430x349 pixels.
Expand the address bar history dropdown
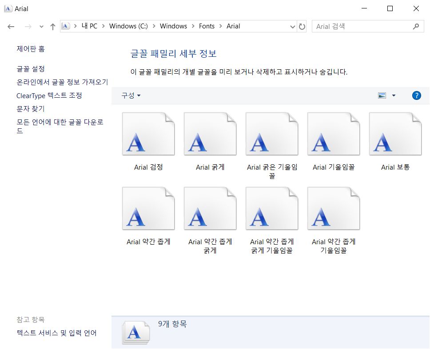click(x=293, y=27)
